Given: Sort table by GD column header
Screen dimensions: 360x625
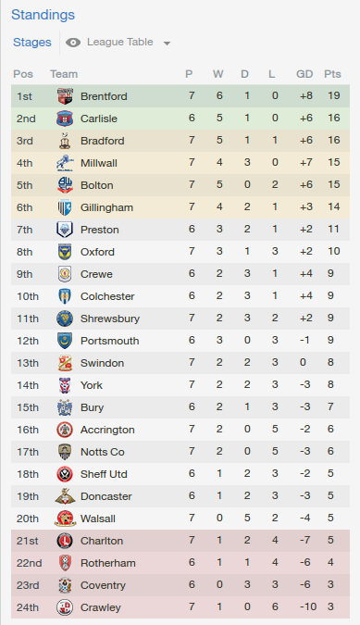Looking at the screenshot, I should tap(304, 74).
